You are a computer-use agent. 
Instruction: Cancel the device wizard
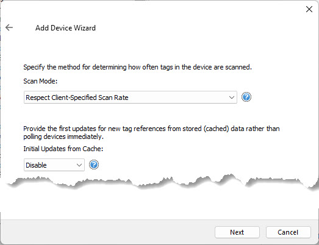(288, 232)
